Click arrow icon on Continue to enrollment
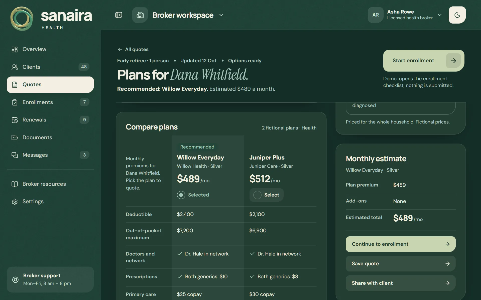 [448, 244]
